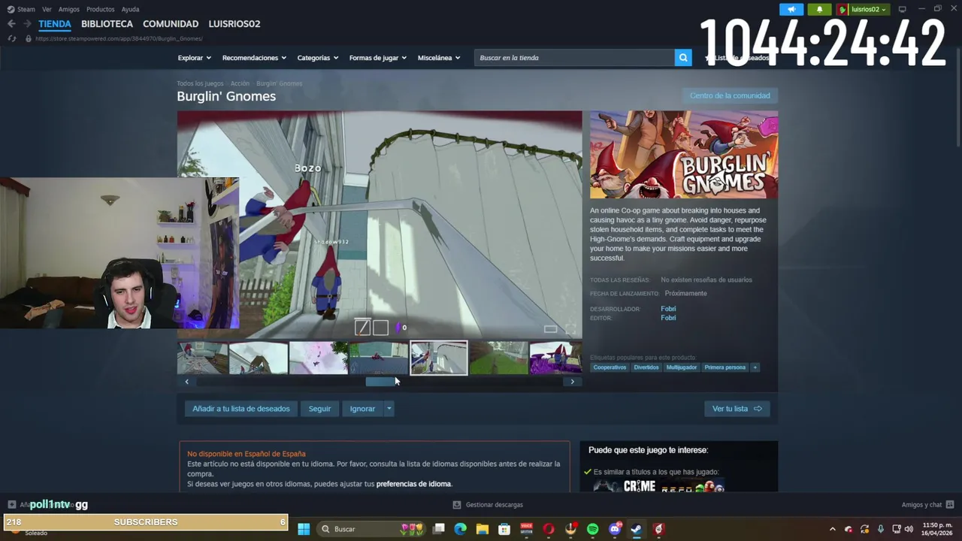962x541 pixels.
Task: Click the Seguir button
Action: (x=319, y=409)
